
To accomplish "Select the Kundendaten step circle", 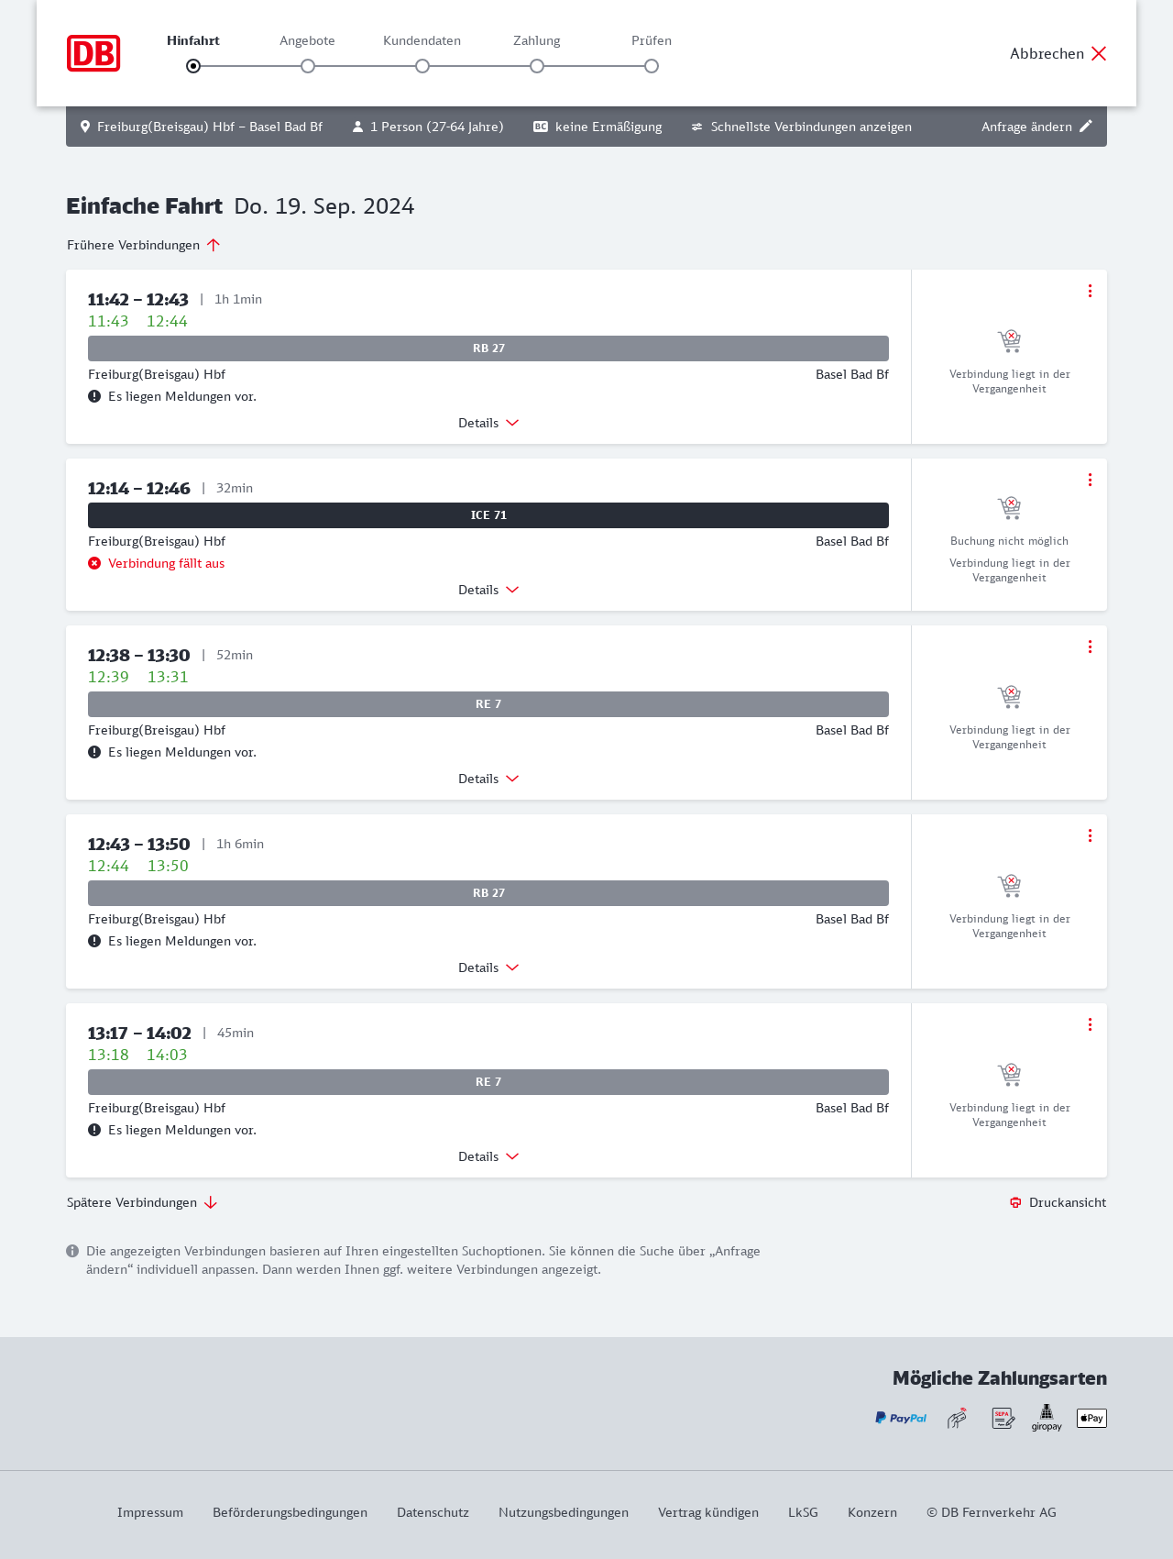I will pyautogui.click(x=422, y=66).
